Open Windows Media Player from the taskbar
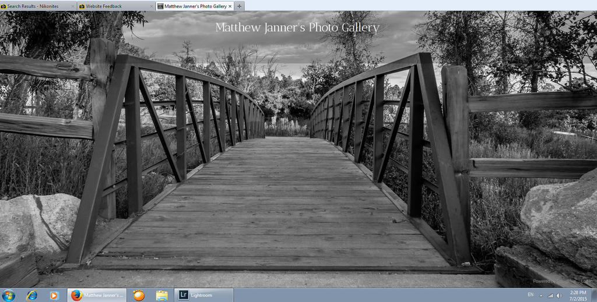This screenshot has height=302, width=597. point(54,295)
